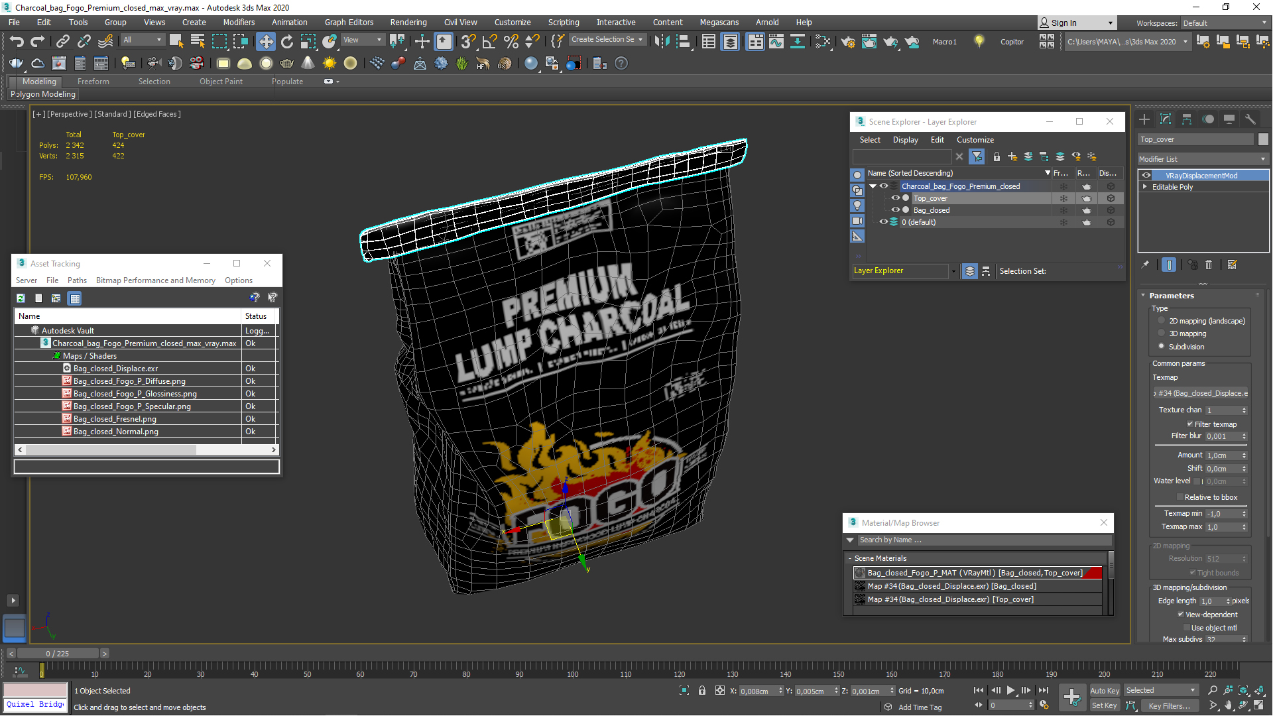
Task: Click the Pin Stack icon
Action: (1145, 265)
